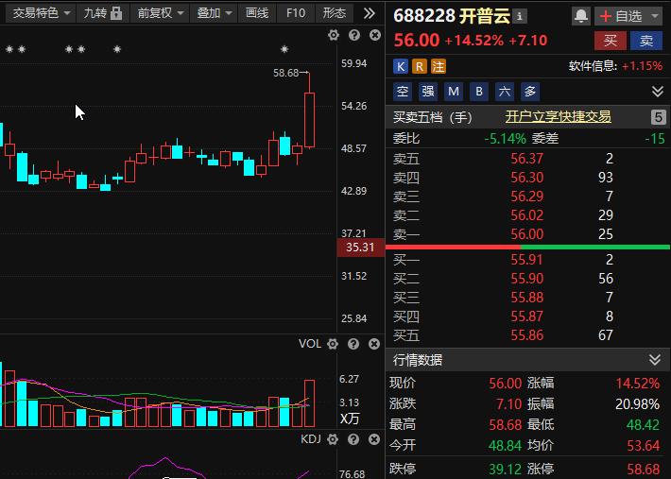The image size is (671, 479).
Task: Select the 画线 drawing tool
Action: [x=257, y=13]
